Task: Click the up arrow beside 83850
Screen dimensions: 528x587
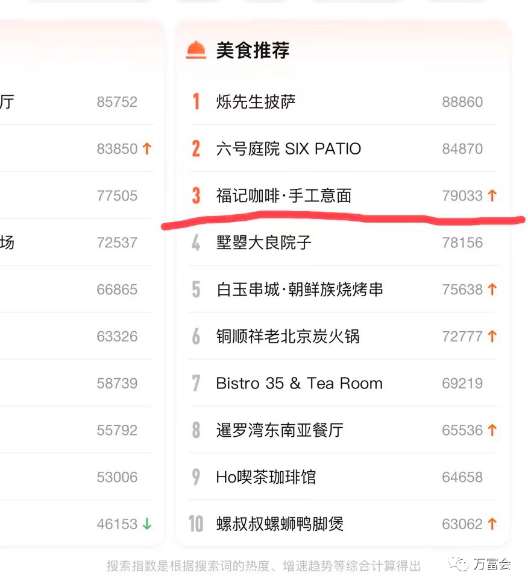Action: point(147,148)
